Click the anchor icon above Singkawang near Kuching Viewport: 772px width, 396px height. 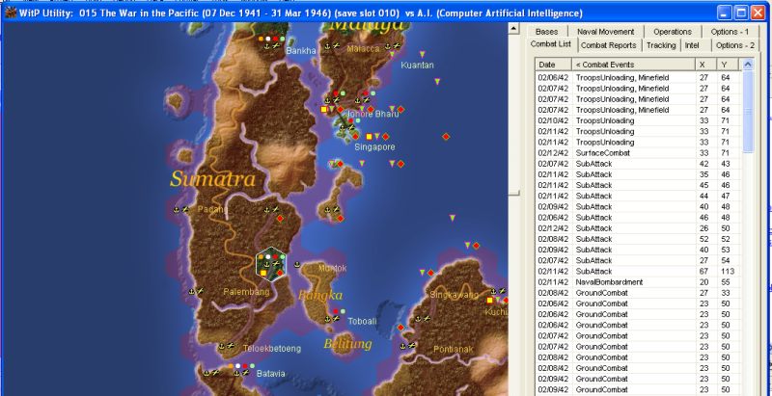(x=493, y=291)
